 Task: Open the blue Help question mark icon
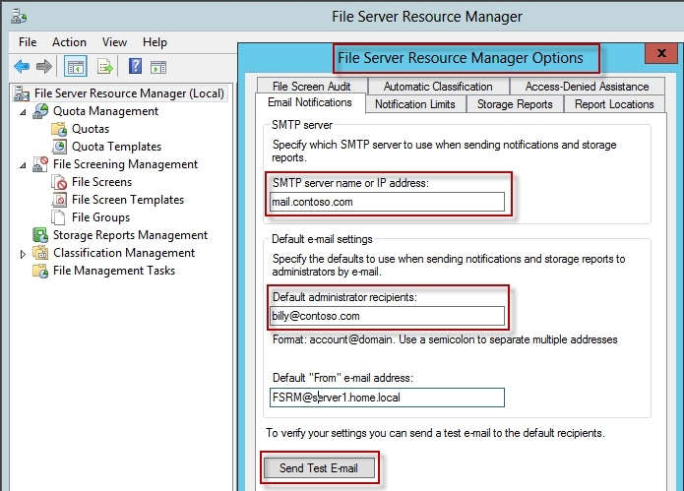click(135, 66)
